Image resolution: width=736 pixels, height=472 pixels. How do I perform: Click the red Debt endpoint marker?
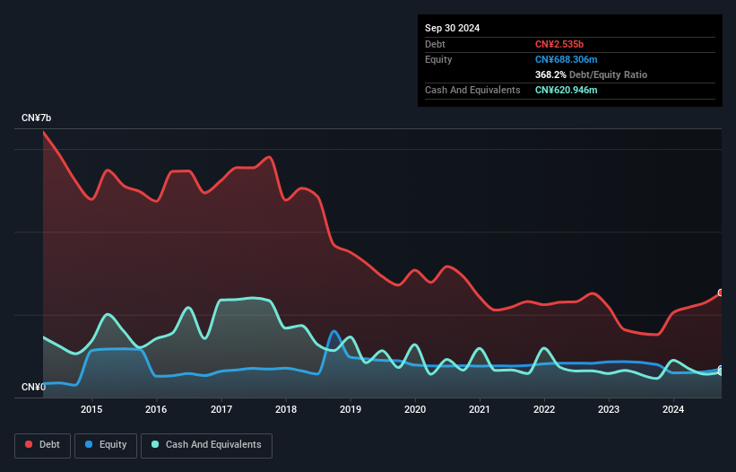(x=722, y=293)
